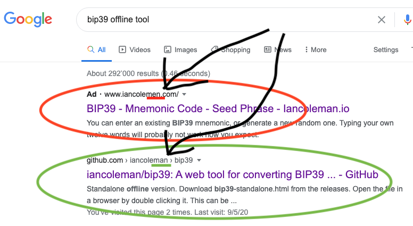Open the Shopping tab
413x226 pixels.
pos(231,50)
